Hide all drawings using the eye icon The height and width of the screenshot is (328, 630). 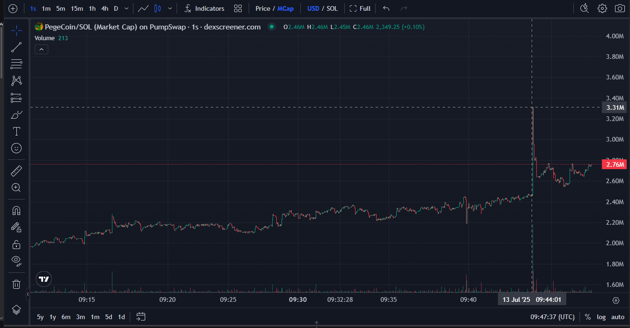coord(16,261)
